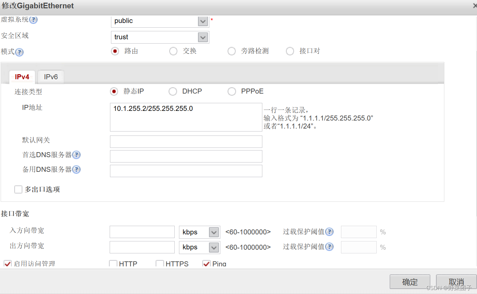Focus the 默认网关 input field
Image resolution: width=477 pixels, height=294 pixels.
pyautogui.click(x=186, y=142)
